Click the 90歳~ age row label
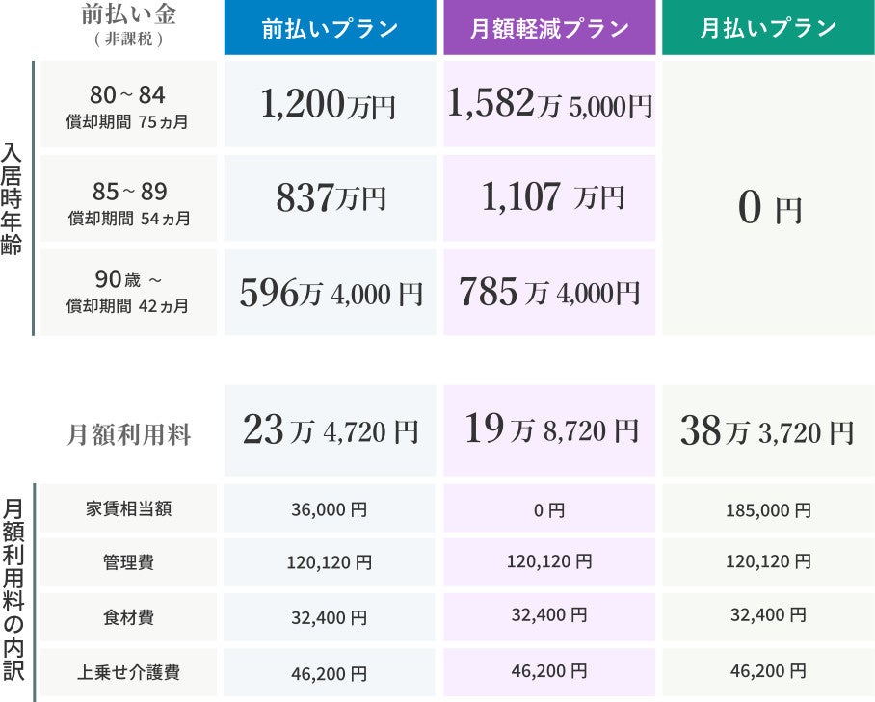The height and width of the screenshot is (702, 875). click(x=128, y=291)
